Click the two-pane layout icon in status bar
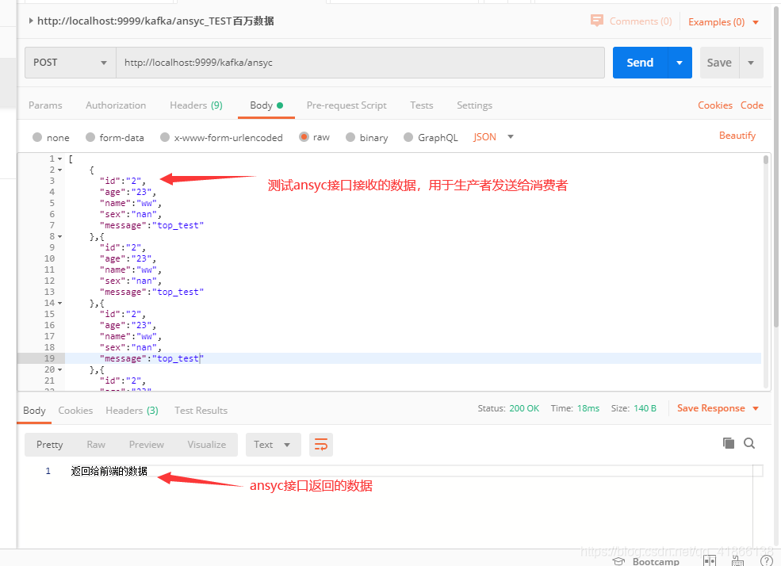Screen dimensions: 781x566 710,561
